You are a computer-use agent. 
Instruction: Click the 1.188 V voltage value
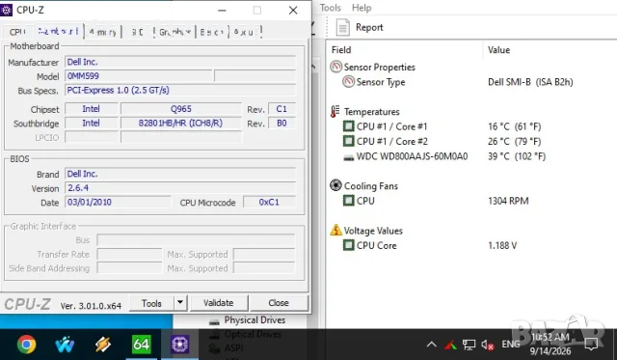pos(502,245)
